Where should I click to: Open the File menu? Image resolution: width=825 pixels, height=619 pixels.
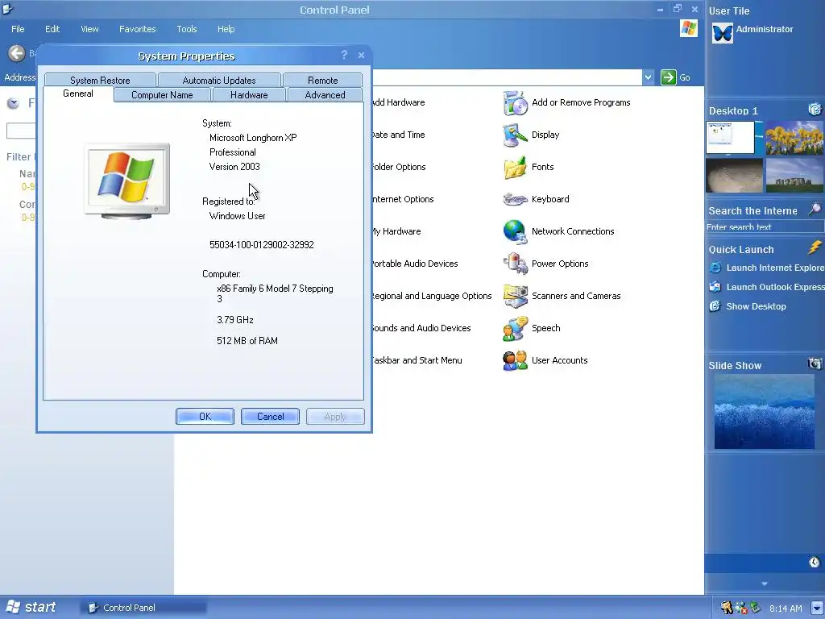pos(18,29)
